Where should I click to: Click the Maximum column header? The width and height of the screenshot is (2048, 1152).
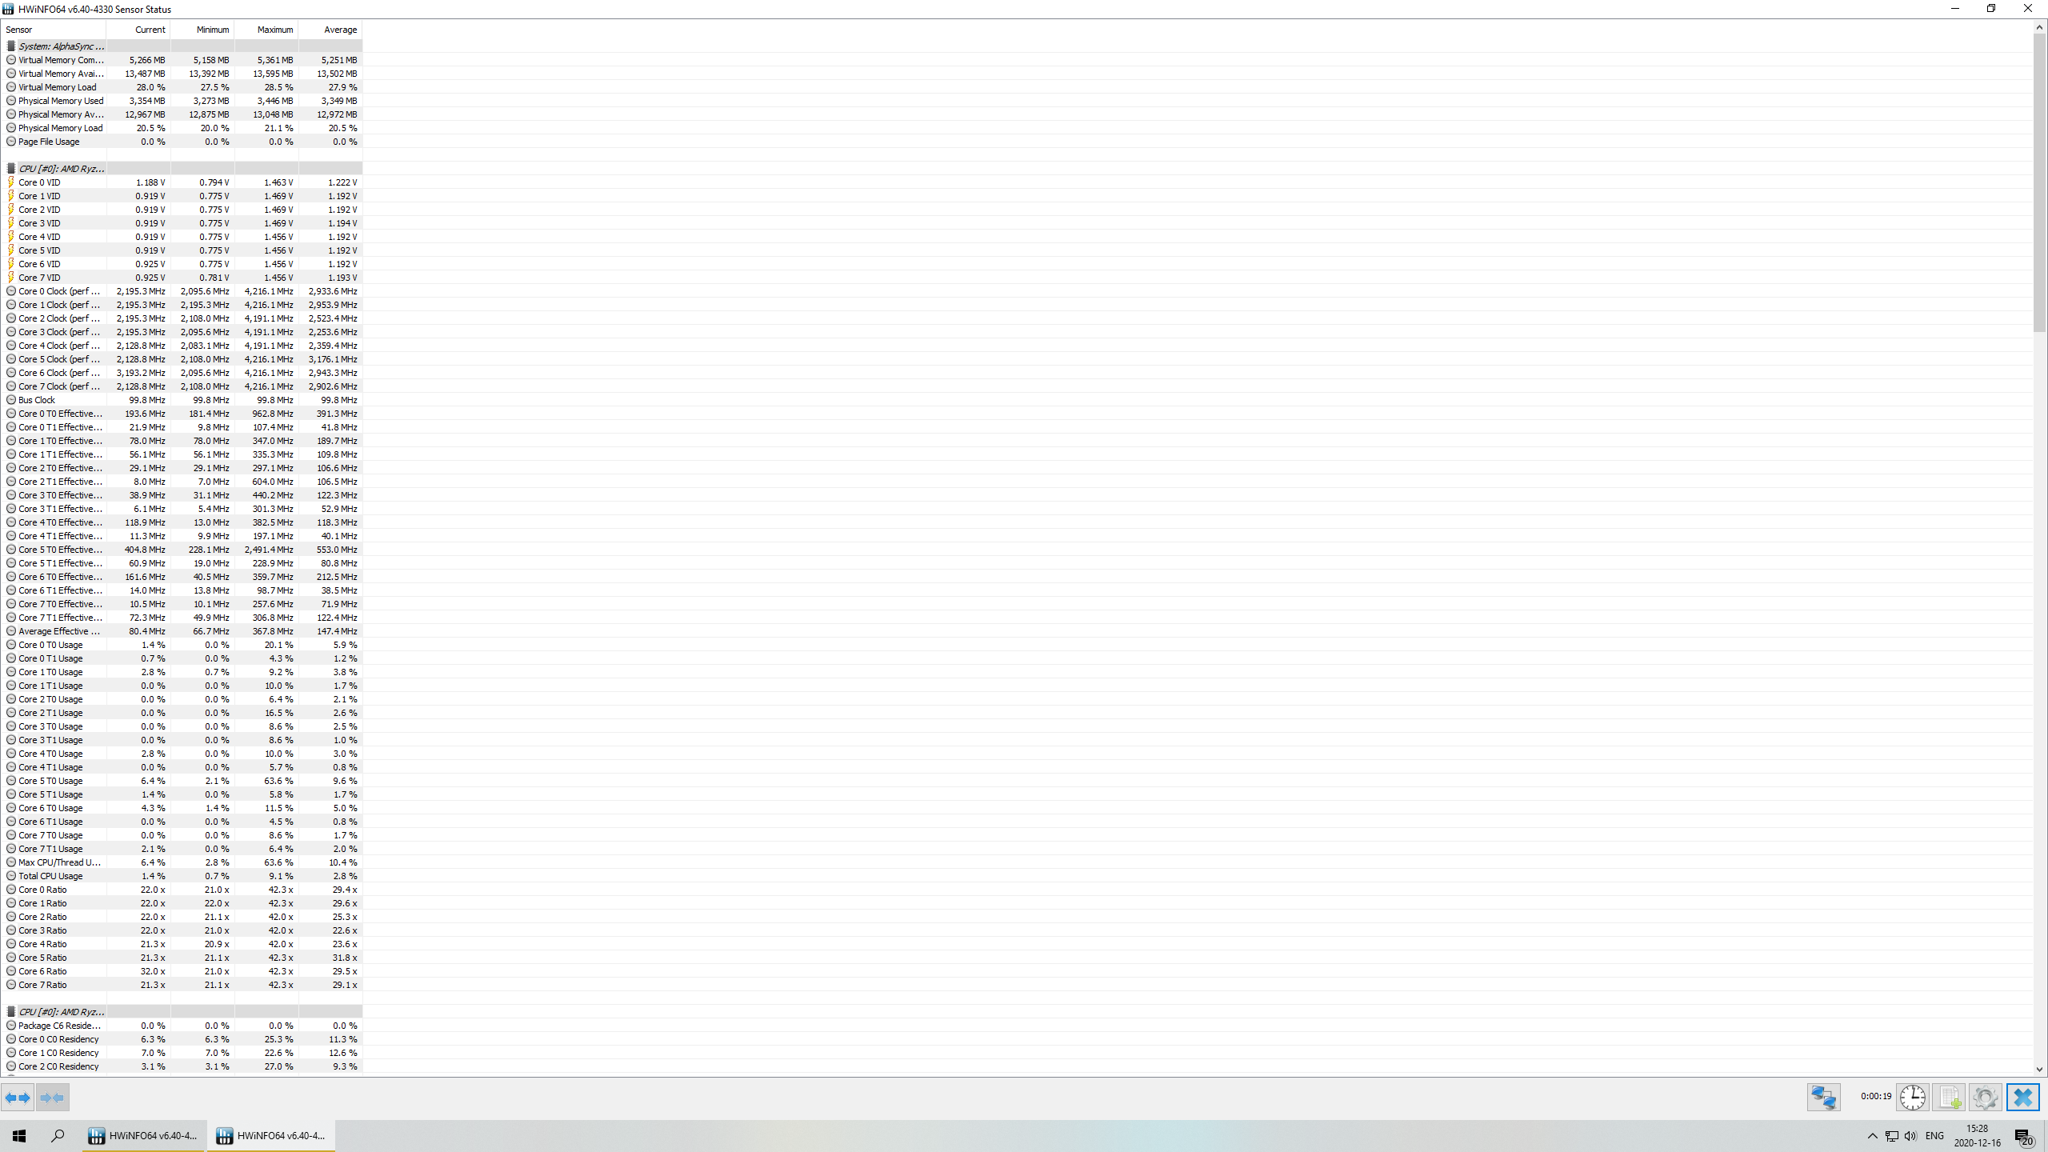[266, 30]
